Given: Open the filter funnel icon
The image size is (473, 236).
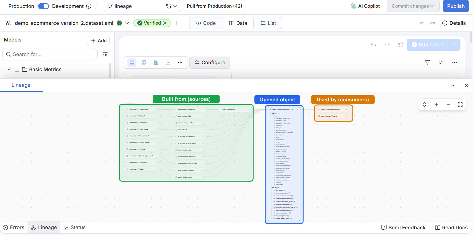Looking at the screenshot, I should click(x=427, y=62).
